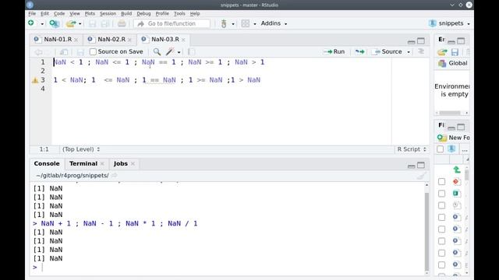
Task: Click the warning marker on line 3
Action: (x=35, y=80)
